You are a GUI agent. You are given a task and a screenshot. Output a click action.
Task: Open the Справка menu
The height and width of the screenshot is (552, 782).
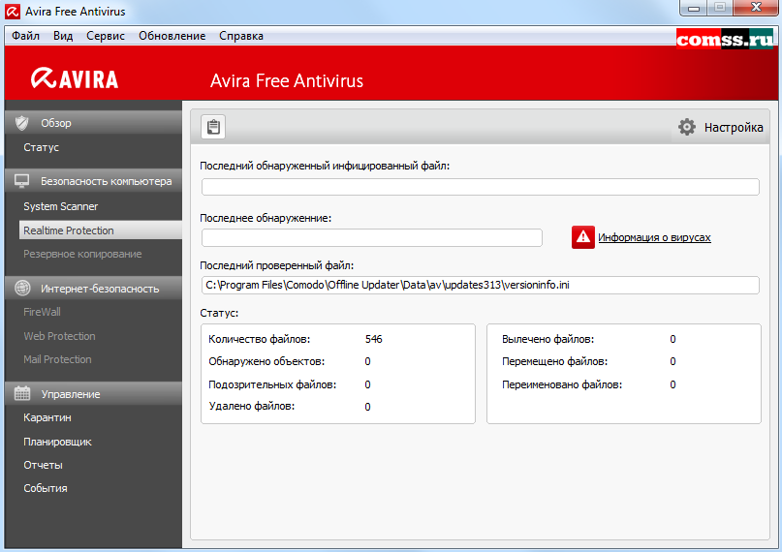coord(241,36)
